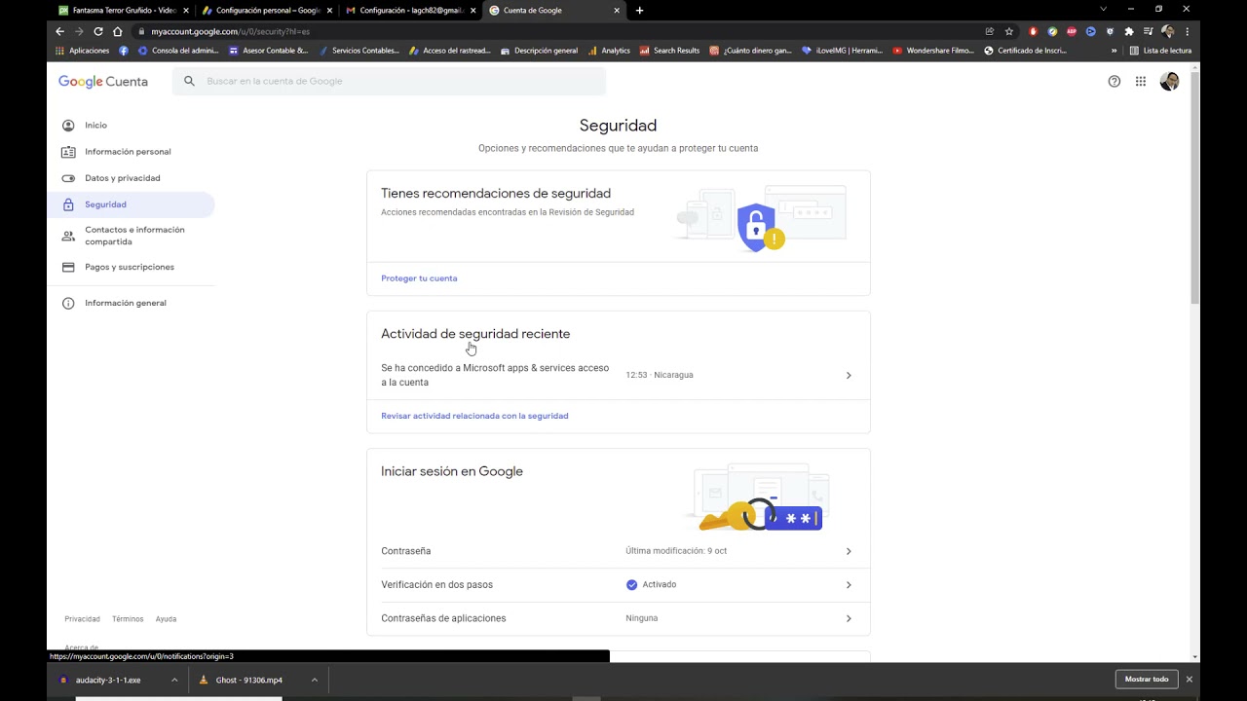This screenshot has width=1247, height=701.
Task: Close the Cuenta de Google tab
Action: point(617,10)
